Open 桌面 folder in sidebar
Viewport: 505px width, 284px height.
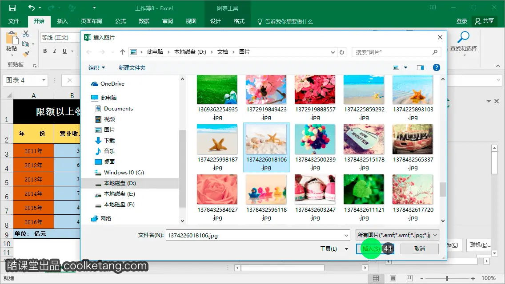(x=104, y=162)
